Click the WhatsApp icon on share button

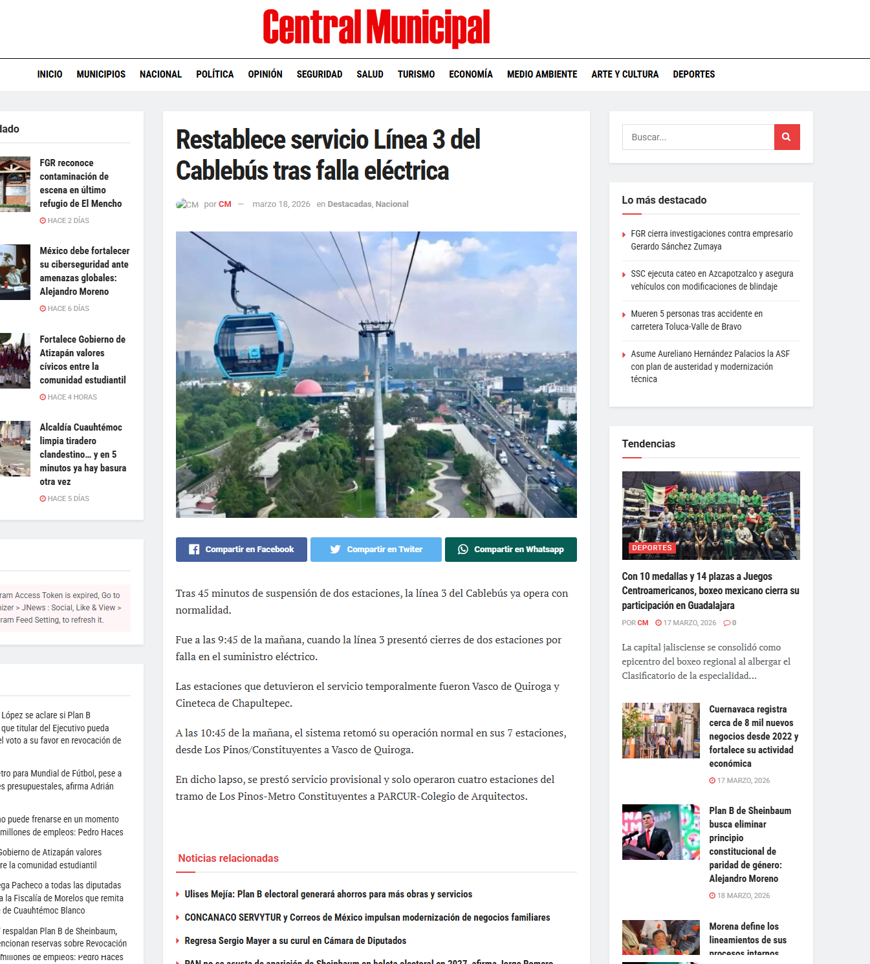[463, 550]
